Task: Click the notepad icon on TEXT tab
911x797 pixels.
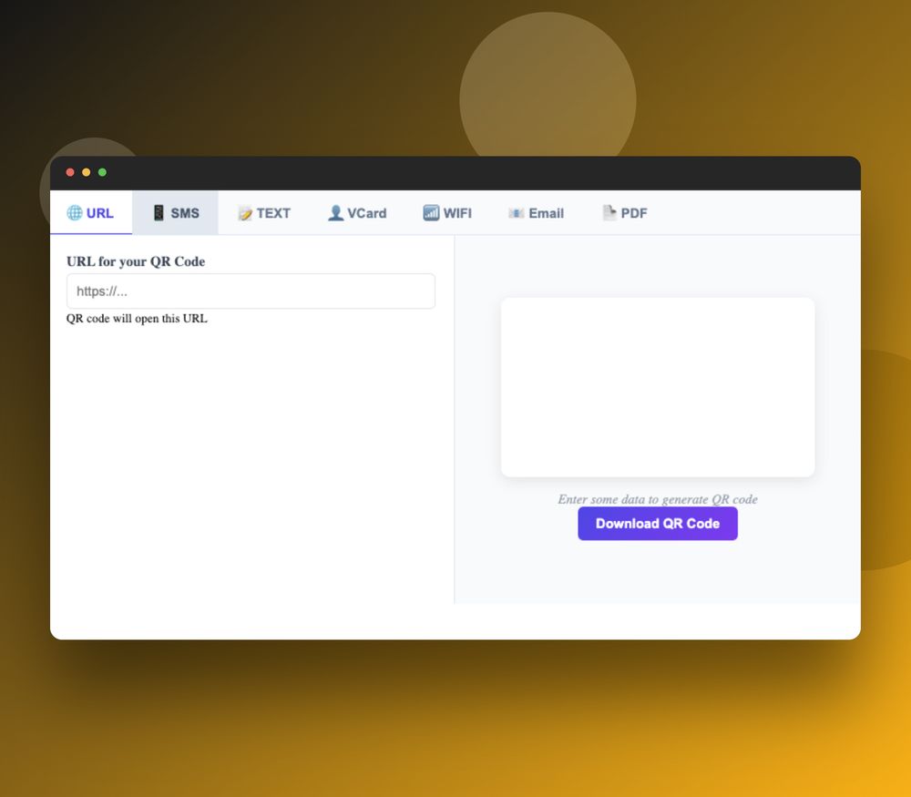Action: pos(245,213)
